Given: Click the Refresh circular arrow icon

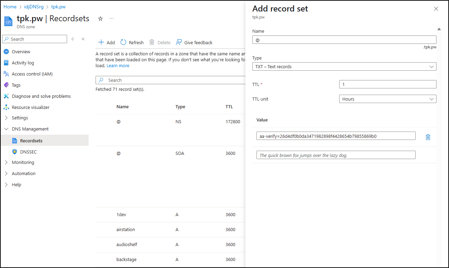Looking at the screenshot, I should point(123,42).
